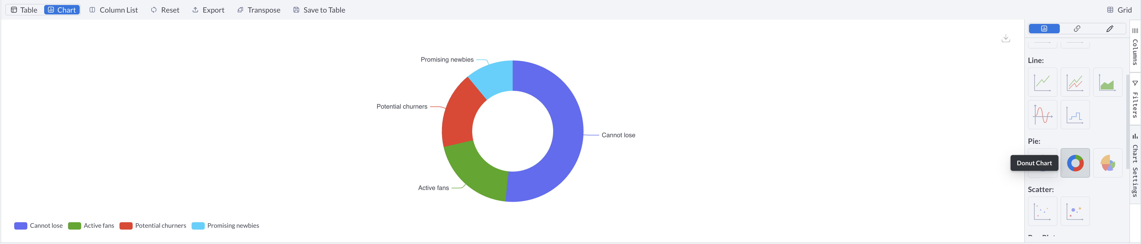Choose the Step line chart icon
Screen dimensions: 1141x244
pyautogui.click(x=1075, y=114)
